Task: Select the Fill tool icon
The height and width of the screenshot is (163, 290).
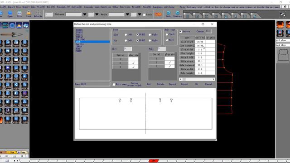Action: click(x=16, y=77)
